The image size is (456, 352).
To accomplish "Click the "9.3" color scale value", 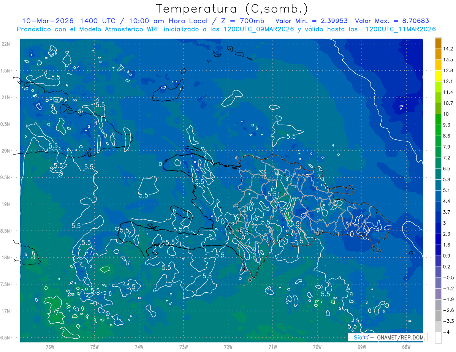I will point(447,125).
